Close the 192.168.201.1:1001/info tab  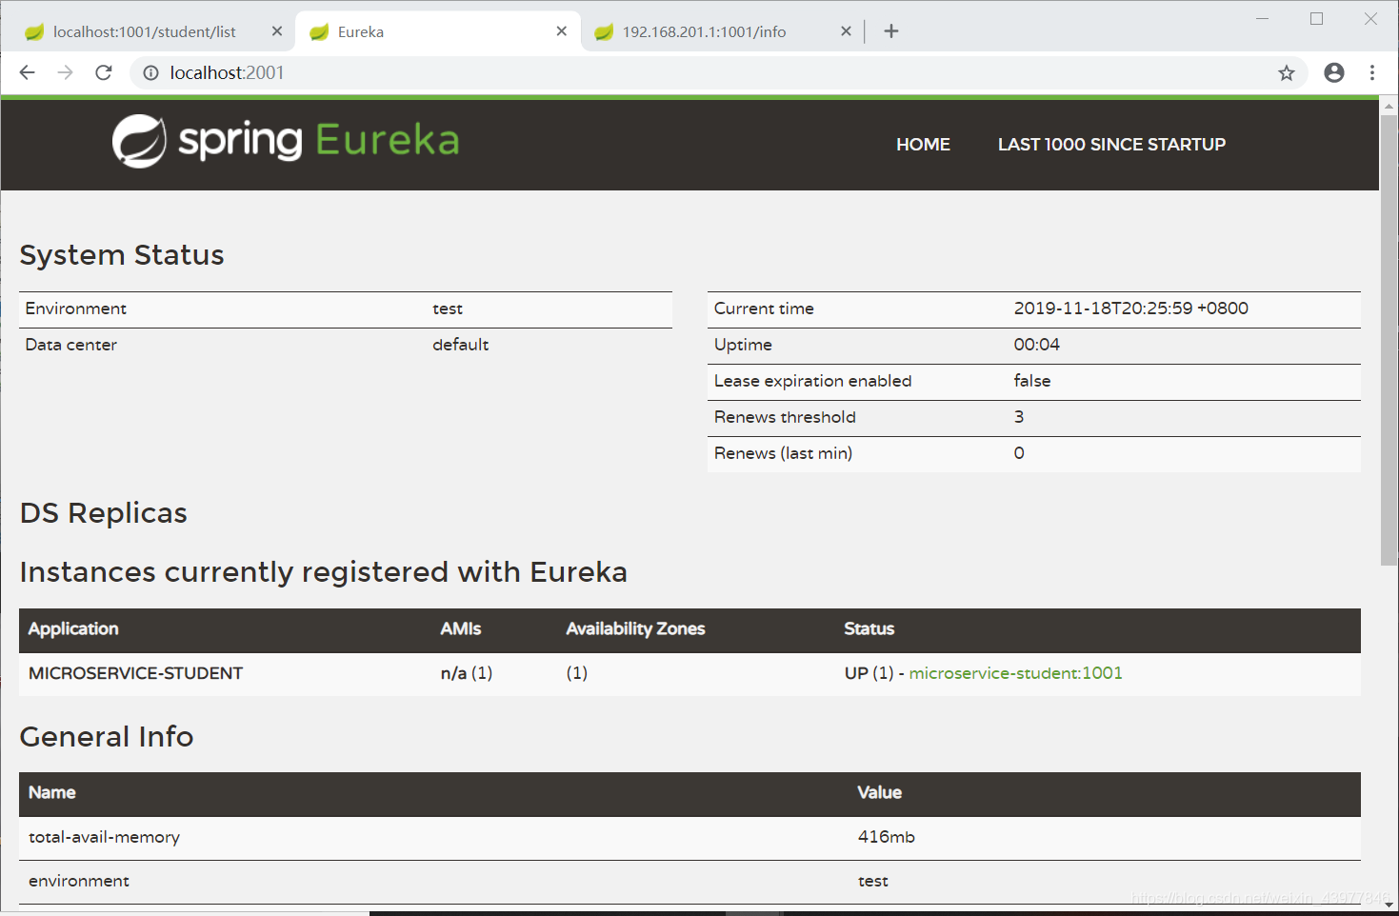coord(846,31)
